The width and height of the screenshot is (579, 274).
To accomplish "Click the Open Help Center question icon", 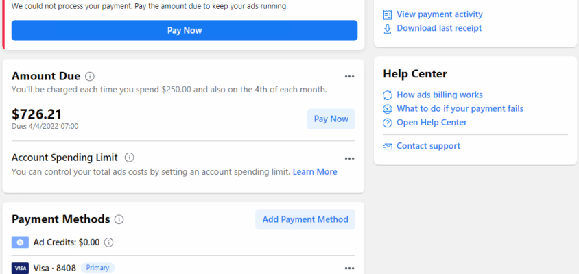I will click(388, 123).
